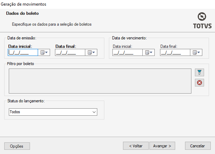Viewport: 215px width, 154px height.
Task: Go back with the Voltar button
Action: (136, 146)
